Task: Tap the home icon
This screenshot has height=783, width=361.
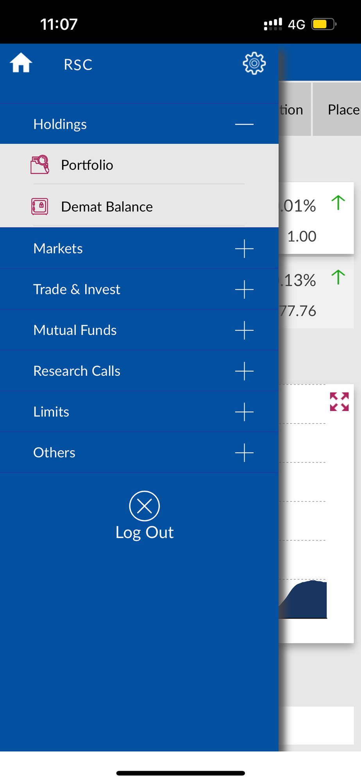Action: 21,63
